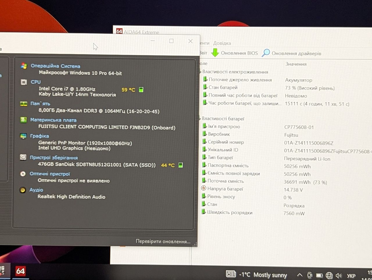
Task: Switch input language via УКР indicator
Action: click(351, 276)
